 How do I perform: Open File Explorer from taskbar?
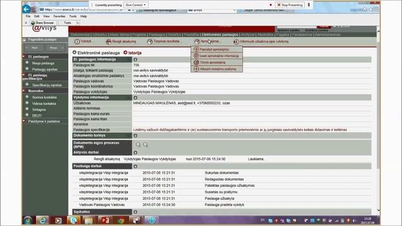(x=89, y=220)
